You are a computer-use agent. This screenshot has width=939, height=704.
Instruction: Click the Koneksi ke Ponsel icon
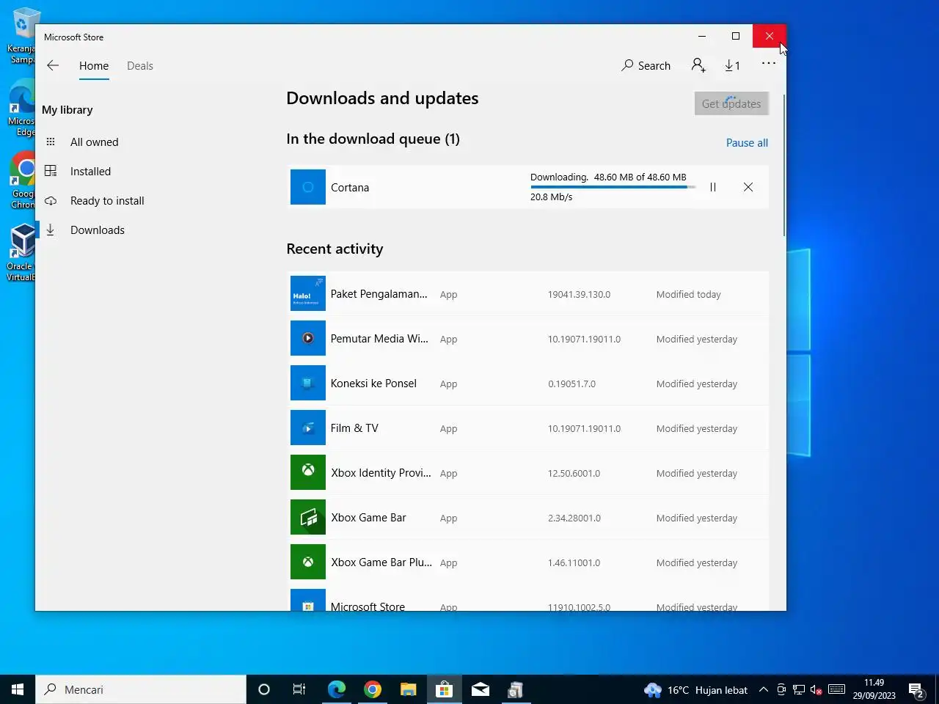tap(308, 383)
